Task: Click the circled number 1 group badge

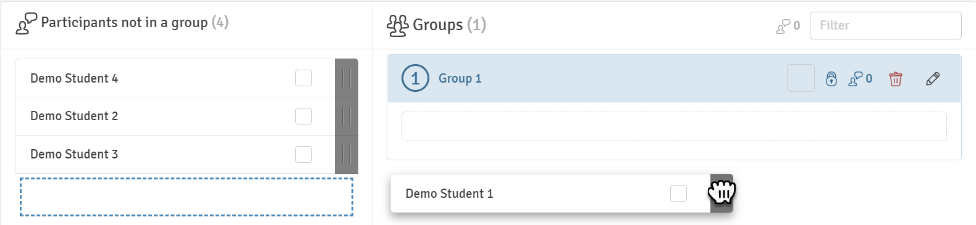Action: [415, 78]
